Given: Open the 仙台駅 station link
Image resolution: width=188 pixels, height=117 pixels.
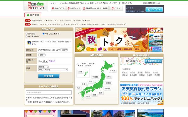Looking at the screenshot, I should pyautogui.click(x=132, y=73).
